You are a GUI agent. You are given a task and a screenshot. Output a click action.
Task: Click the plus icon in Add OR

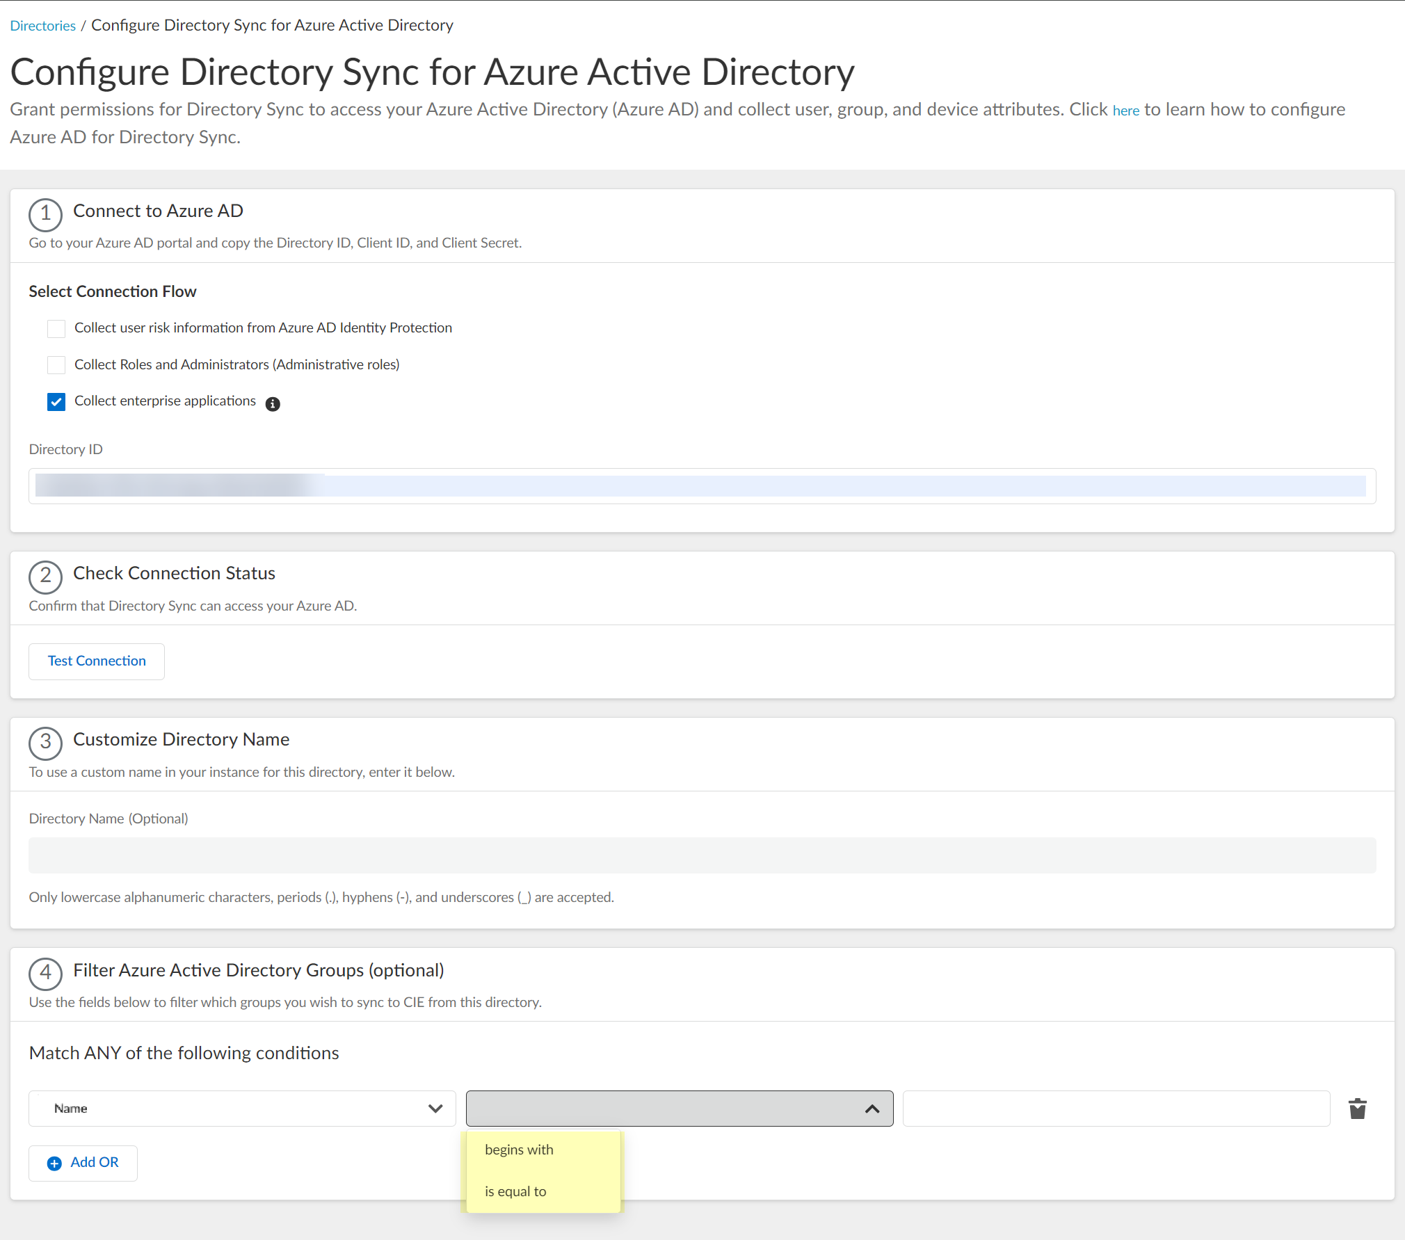54,1163
